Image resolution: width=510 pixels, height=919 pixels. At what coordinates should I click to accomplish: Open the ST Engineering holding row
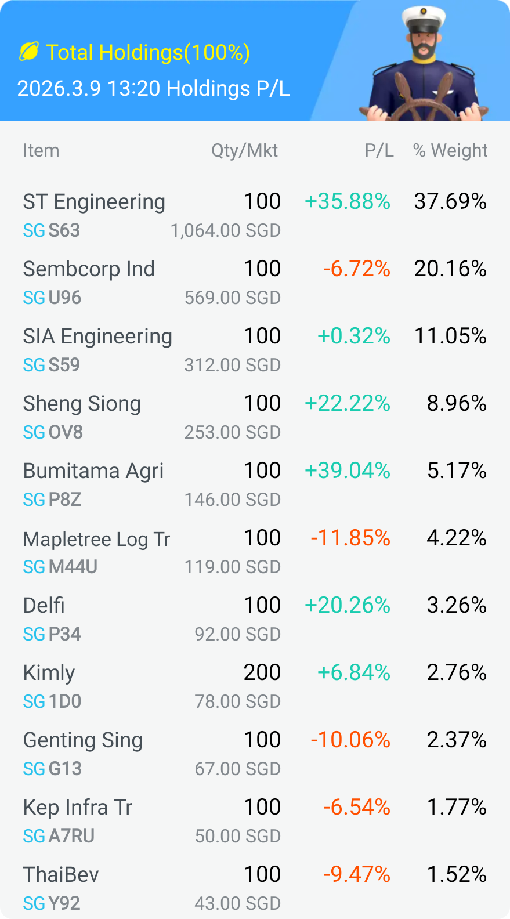[x=94, y=202]
